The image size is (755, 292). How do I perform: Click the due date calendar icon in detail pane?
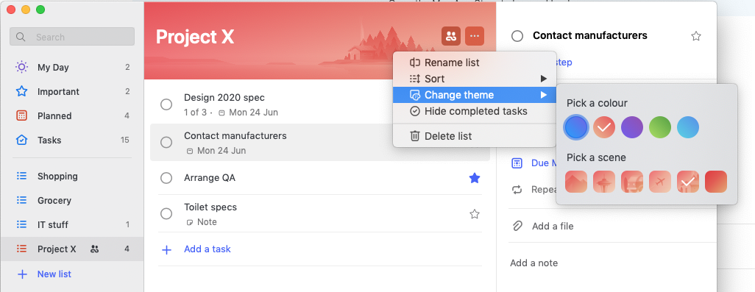[517, 163]
